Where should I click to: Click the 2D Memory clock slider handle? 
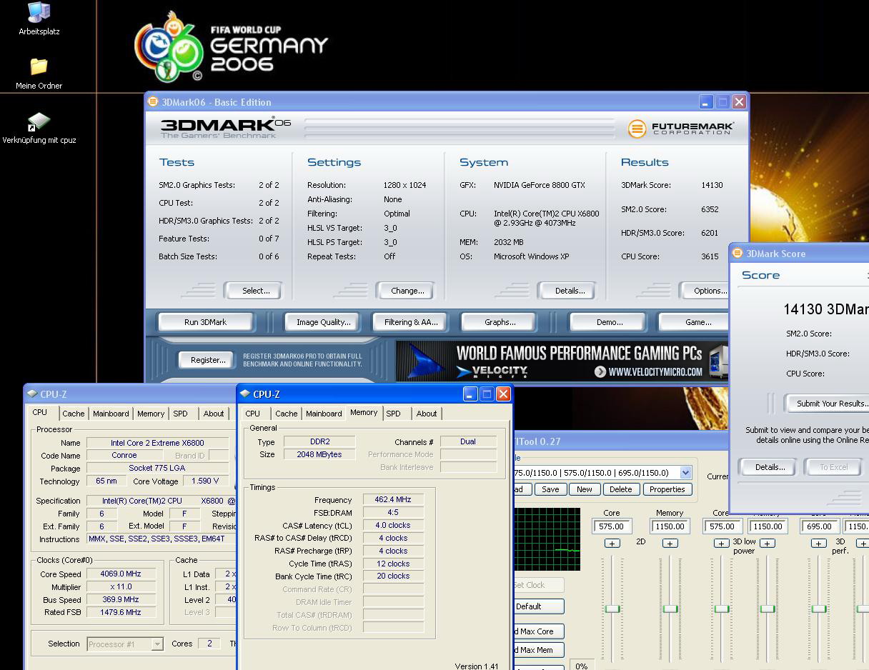pyautogui.click(x=670, y=609)
